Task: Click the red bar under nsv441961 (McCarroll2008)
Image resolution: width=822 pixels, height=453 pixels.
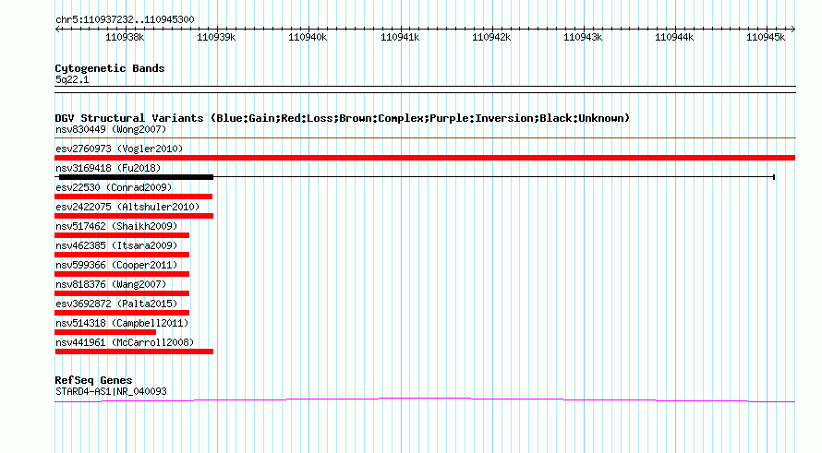Action: (134, 352)
